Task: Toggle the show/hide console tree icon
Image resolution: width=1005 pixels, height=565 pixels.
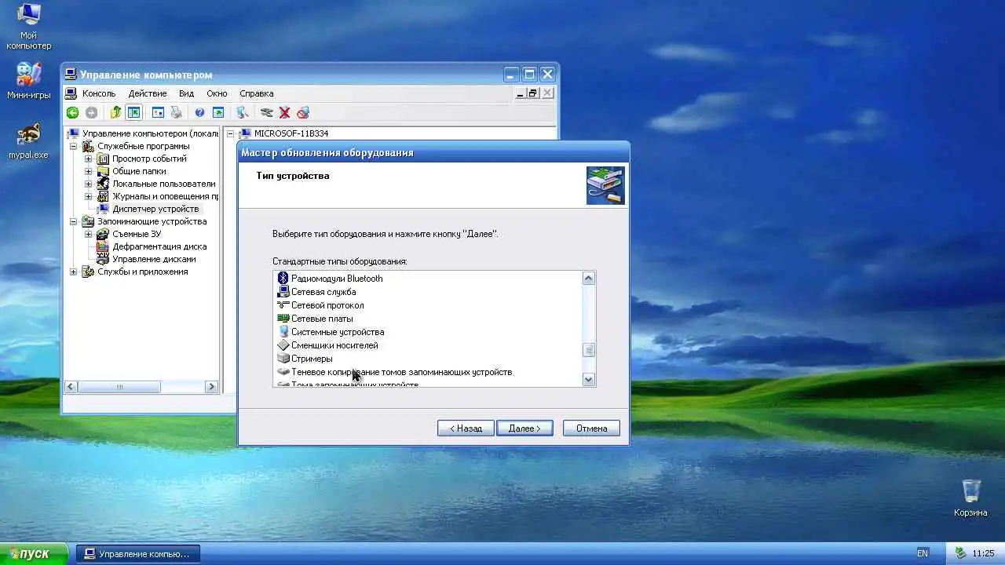Action: tap(134, 113)
